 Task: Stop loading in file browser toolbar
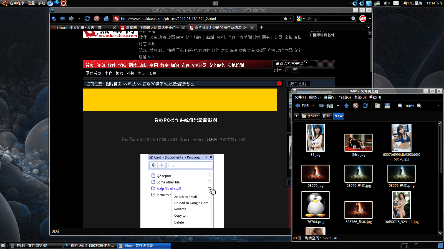pos(356,106)
